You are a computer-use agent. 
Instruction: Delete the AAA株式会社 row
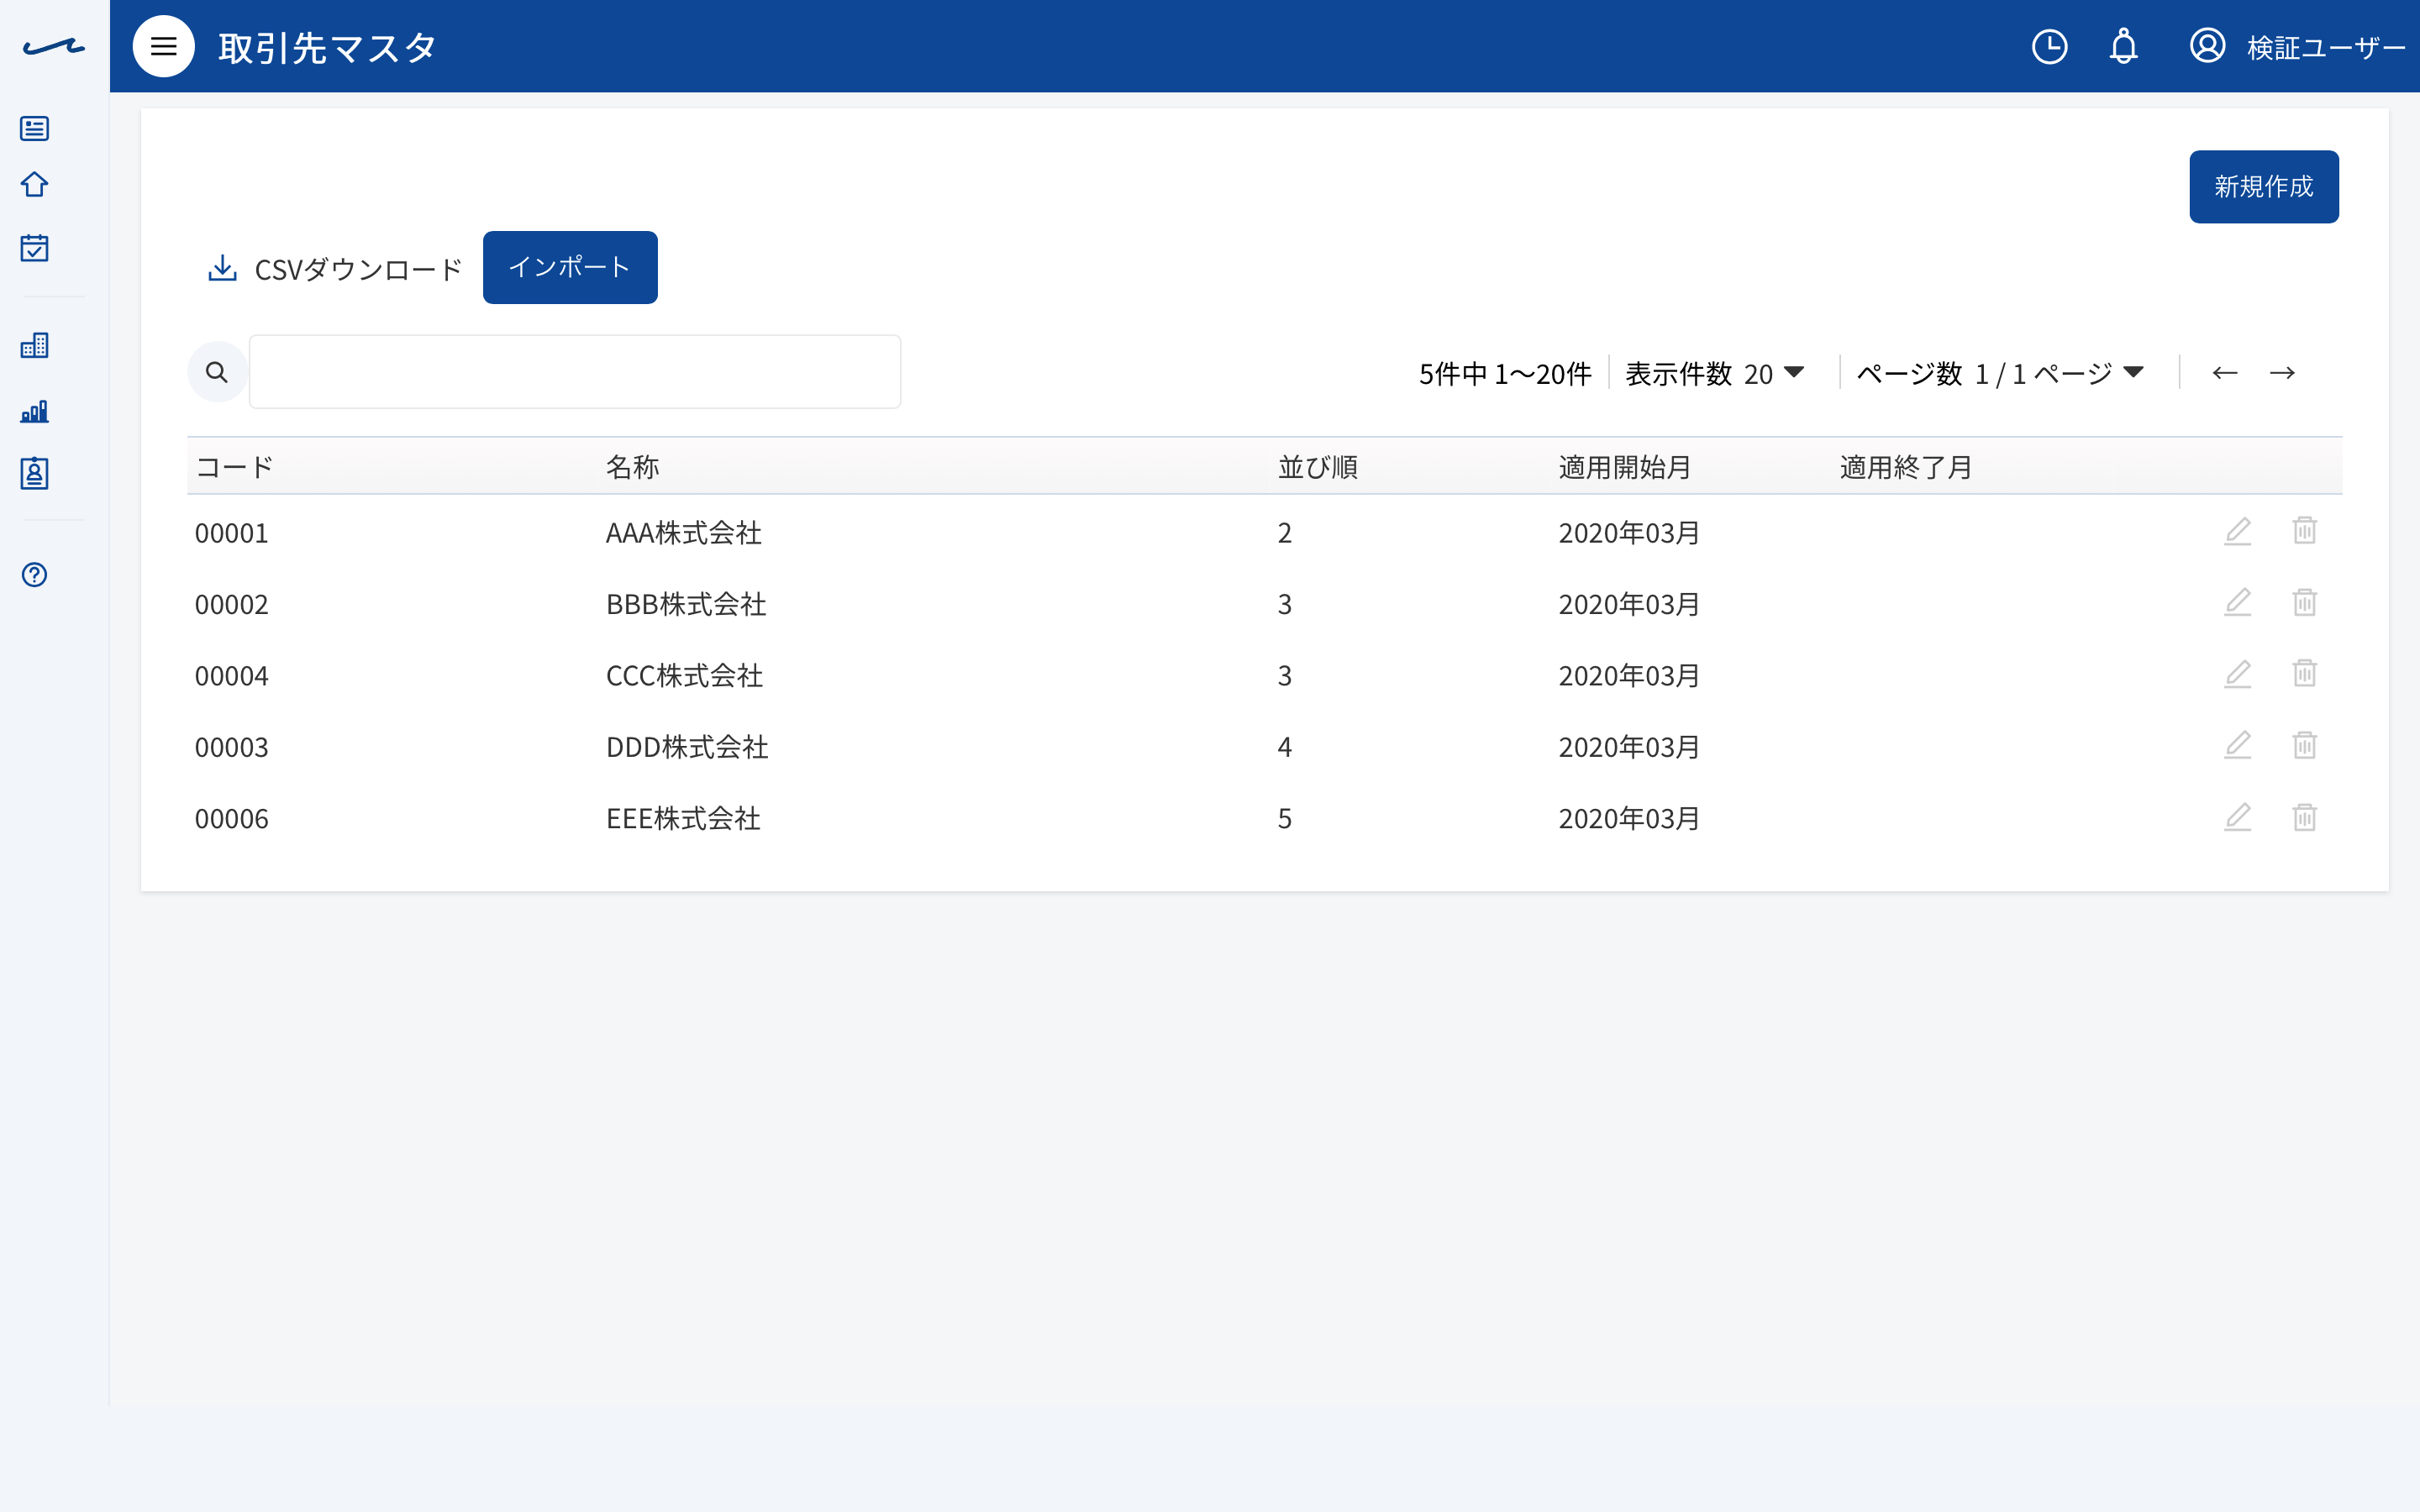click(2304, 531)
